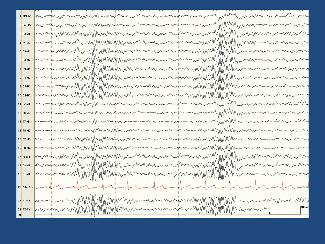Click the T2-Pz channel label
The height and width of the screenshot is (244, 325).
pos(26,209)
